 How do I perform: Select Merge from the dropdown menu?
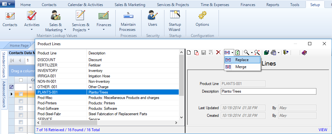pyautogui.click(x=241, y=67)
